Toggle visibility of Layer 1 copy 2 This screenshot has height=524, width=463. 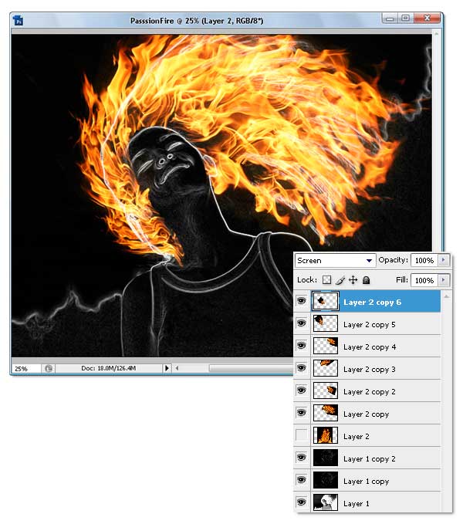click(x=302, y=459)
